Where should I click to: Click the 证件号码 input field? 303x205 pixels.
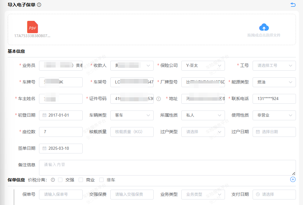132,99
